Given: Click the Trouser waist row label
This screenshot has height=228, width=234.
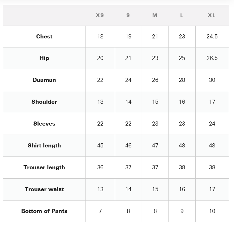Looking at the screenshot, I should (x=44, y=189).
